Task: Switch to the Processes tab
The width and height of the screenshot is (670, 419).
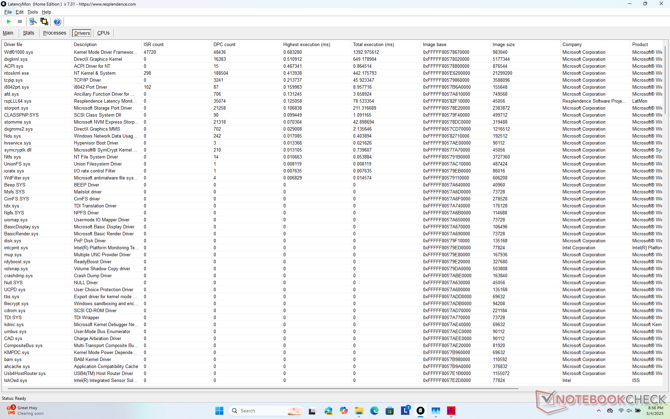Action: (54, 33)
